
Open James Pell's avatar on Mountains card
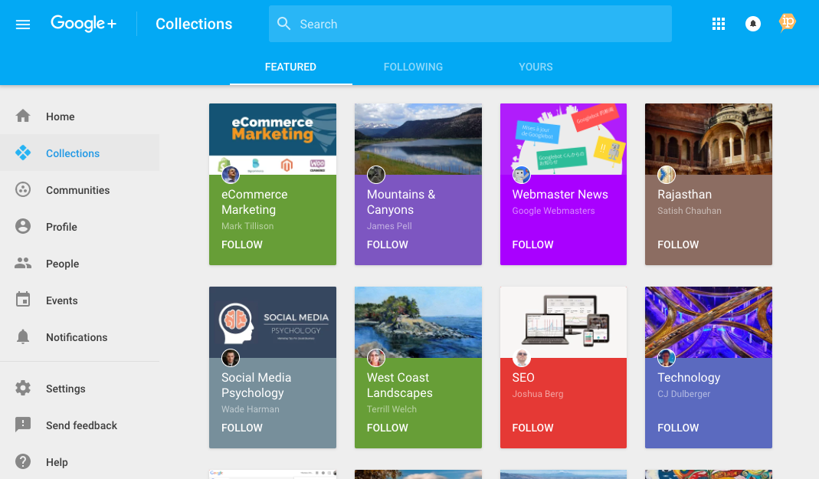(x=376, y=175)
